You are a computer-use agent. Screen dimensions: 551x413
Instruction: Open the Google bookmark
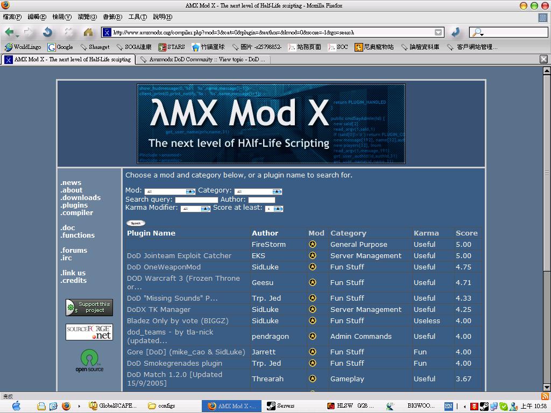click(60, 47)
